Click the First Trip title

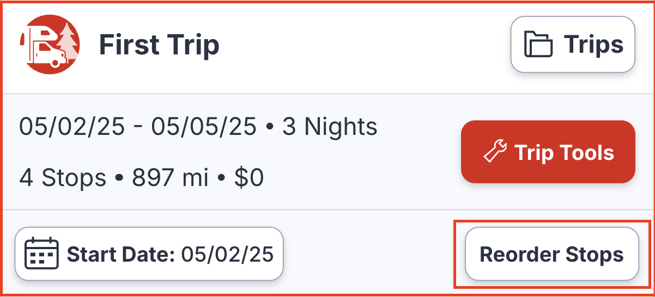click(x=159, y=45)
